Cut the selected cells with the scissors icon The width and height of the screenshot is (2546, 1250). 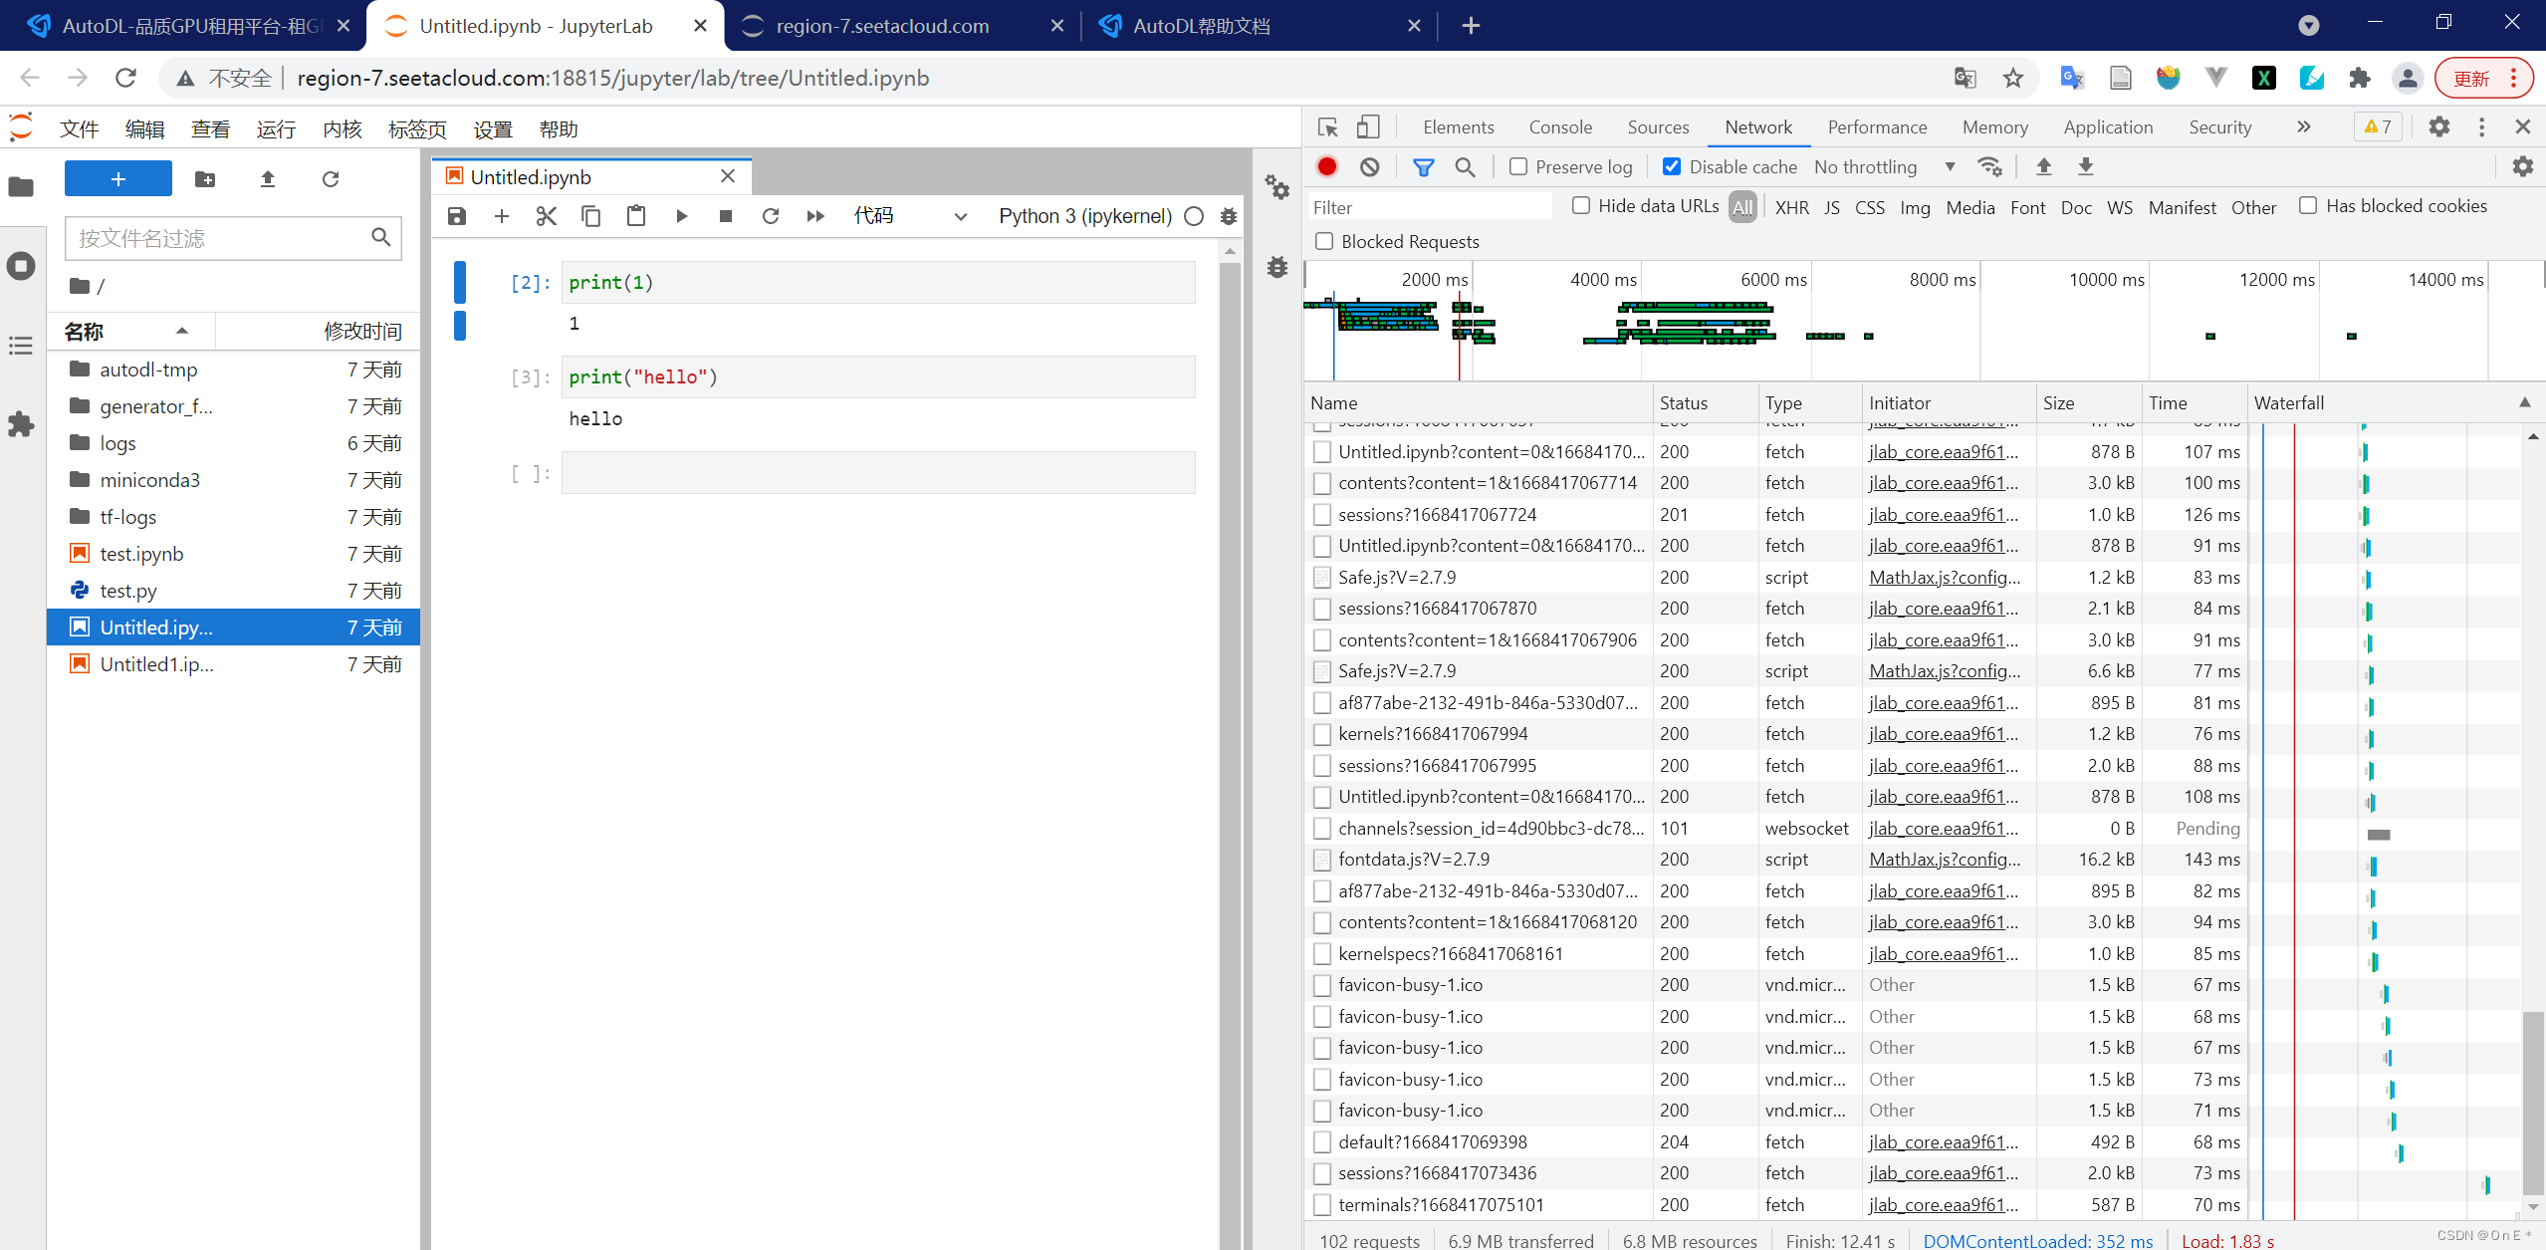[546, 216]
